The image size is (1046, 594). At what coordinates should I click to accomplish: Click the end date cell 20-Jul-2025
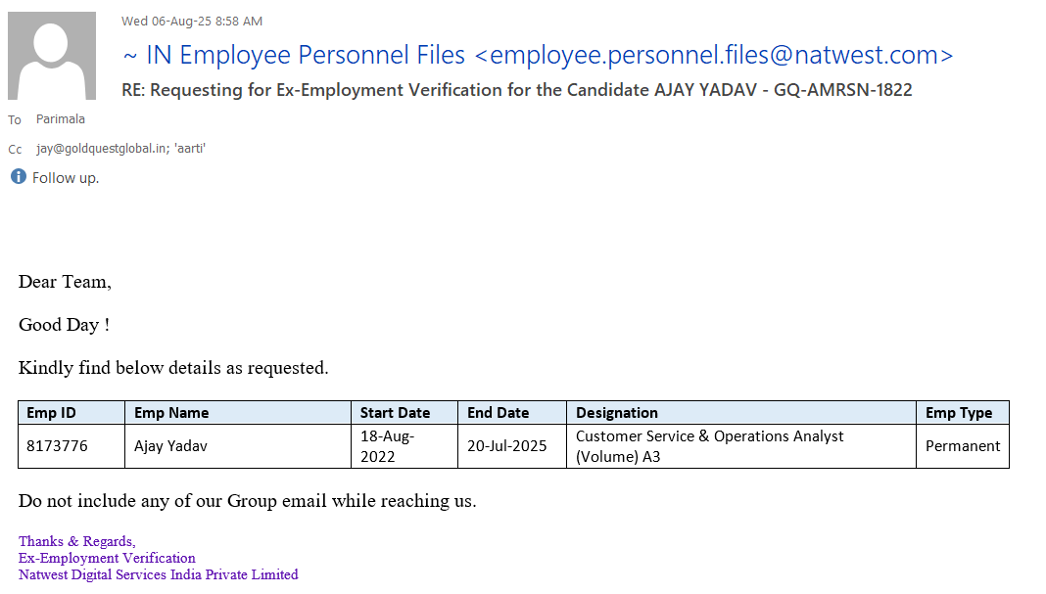506,446
